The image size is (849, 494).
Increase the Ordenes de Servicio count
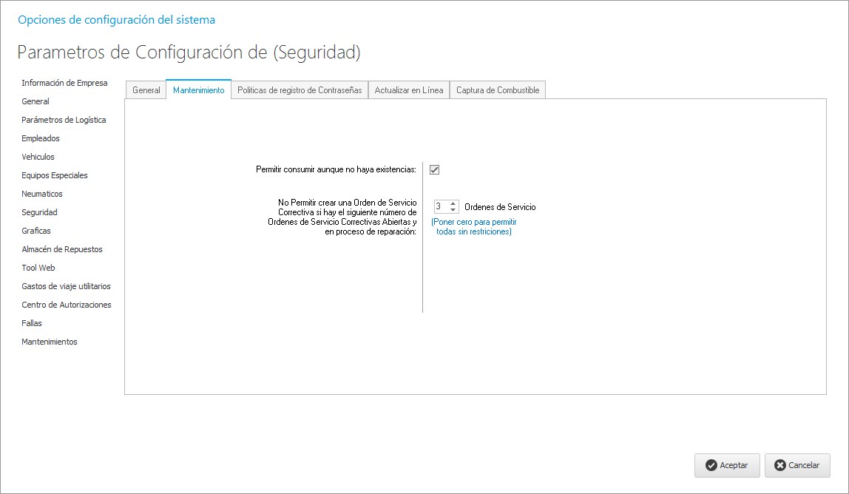(x=453, y=204)
